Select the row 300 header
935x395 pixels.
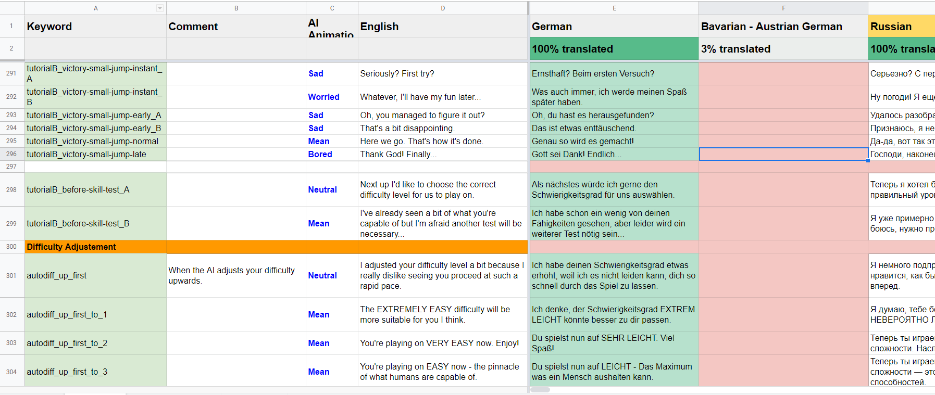pos(11,247)
